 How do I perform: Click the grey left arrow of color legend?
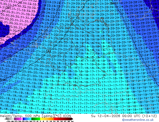6,119
